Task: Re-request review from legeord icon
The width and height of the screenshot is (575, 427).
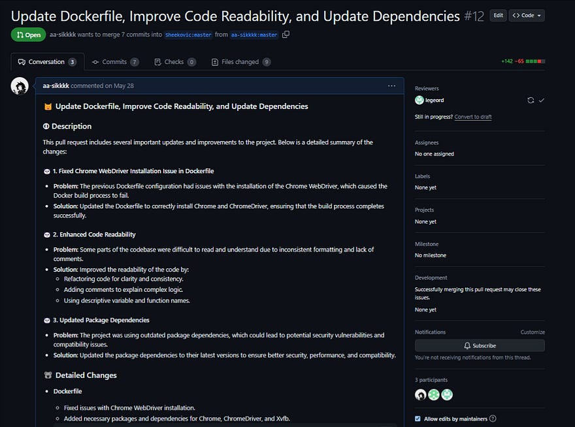Action: [x=531, y=100]
